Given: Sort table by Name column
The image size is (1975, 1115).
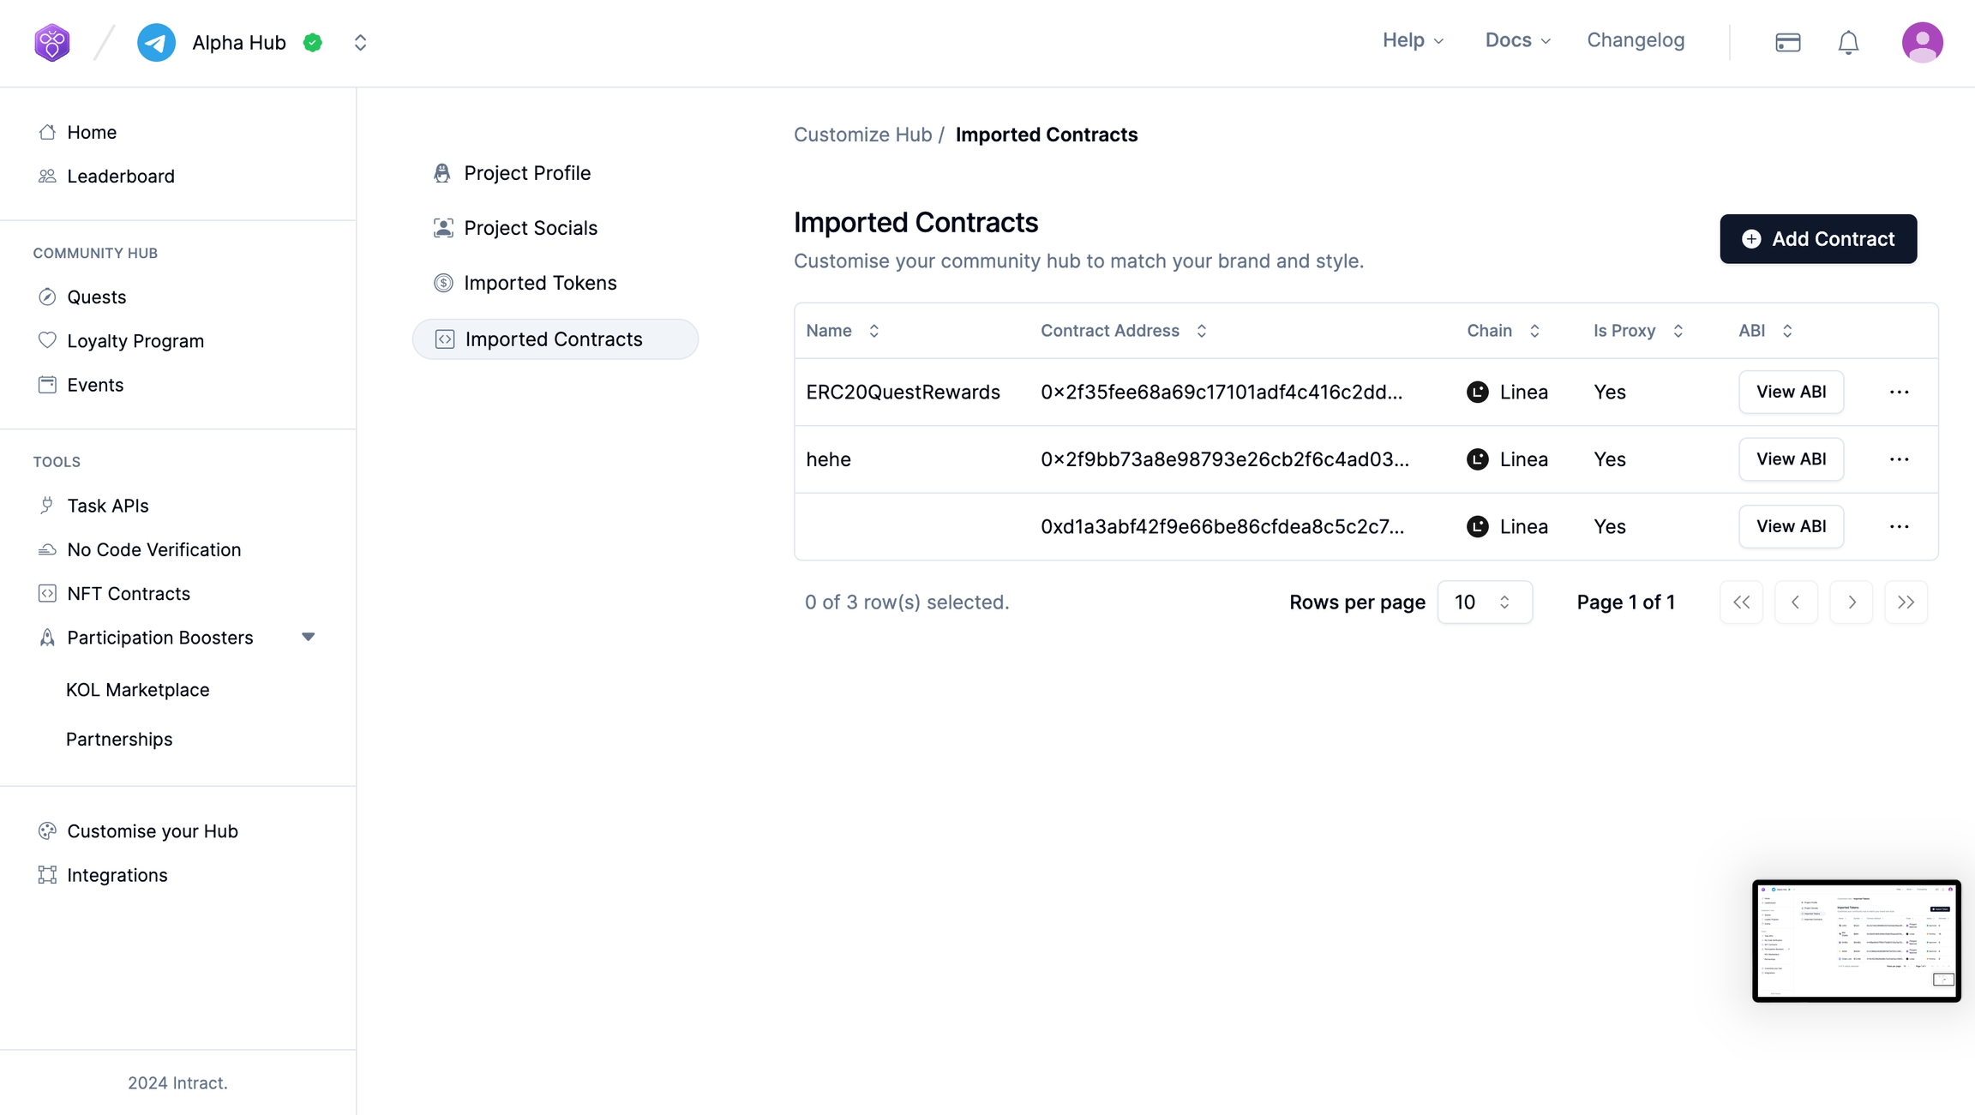Looking at the screenshot, I should (873, 331).
